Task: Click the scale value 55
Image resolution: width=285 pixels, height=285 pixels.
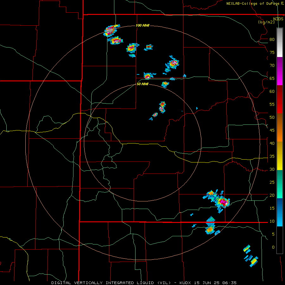Action: click(x=272, y=104)
